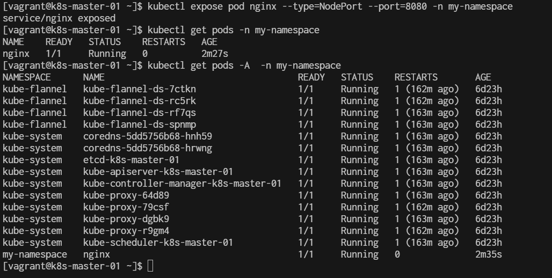The height and width of the screenshot is (278, 552).
Task: Click the 'service/nginx exposed' output line
Action: 59,18
